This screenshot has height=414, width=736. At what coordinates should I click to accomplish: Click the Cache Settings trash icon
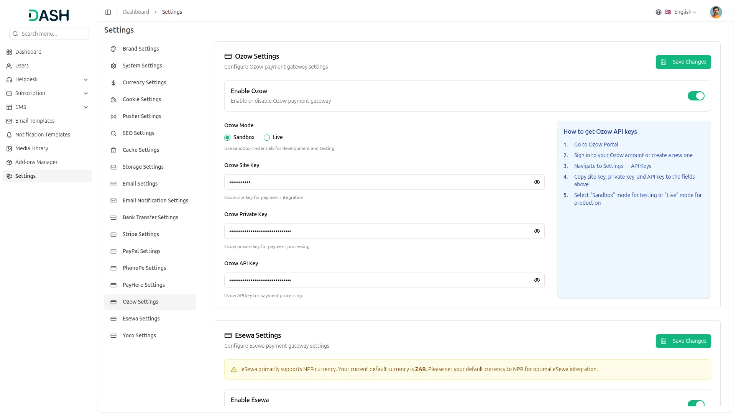pyautogui.click(x=113, y=150)
